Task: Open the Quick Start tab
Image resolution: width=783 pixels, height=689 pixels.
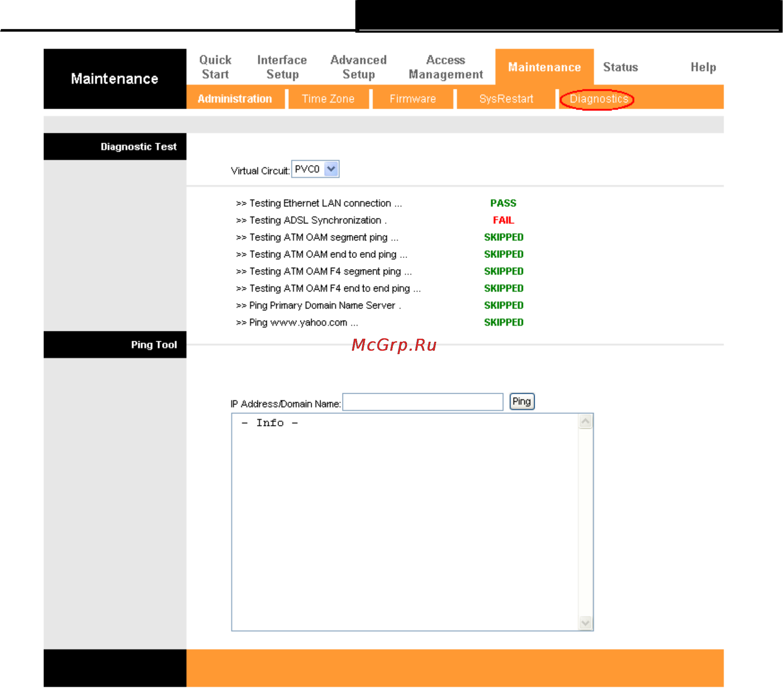Action: 215,67
